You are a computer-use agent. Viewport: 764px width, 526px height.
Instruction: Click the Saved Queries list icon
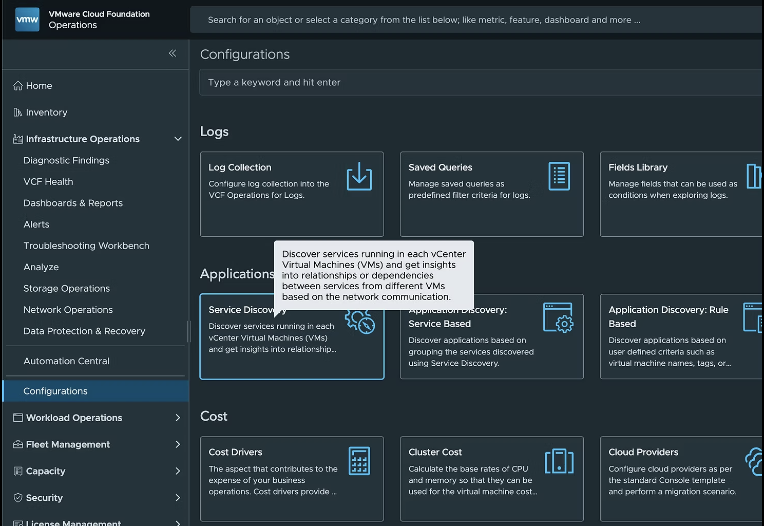[559, 176]
